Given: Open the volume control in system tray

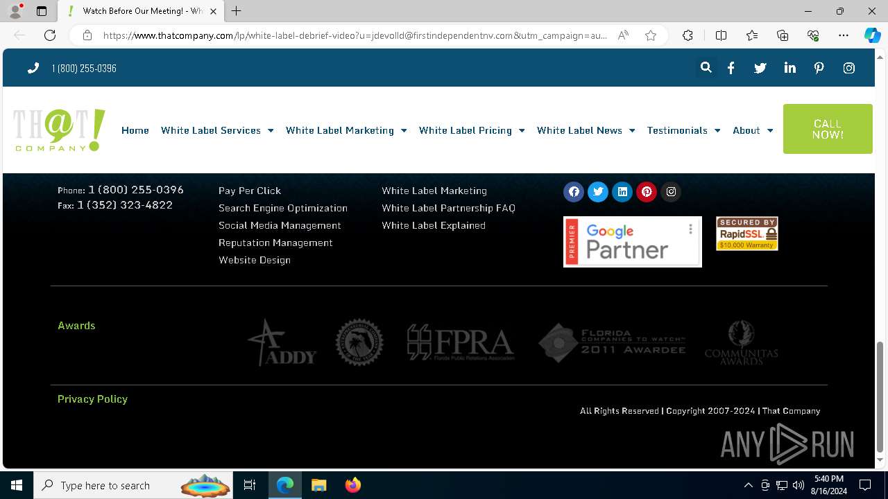Looking at the screenshot, I should [x=799, y=485].
